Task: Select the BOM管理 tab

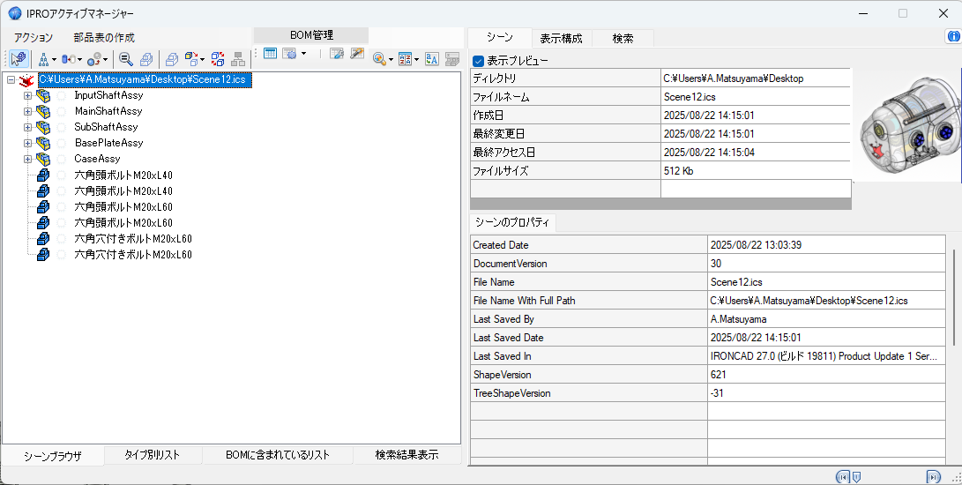Action: [x=311, y=35]
